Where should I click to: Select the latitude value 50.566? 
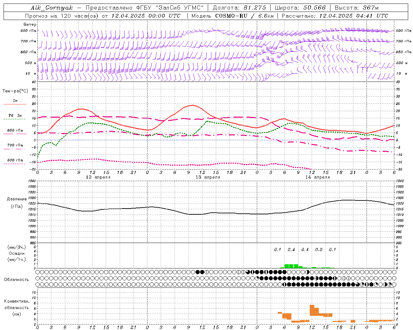coord(315,8)
